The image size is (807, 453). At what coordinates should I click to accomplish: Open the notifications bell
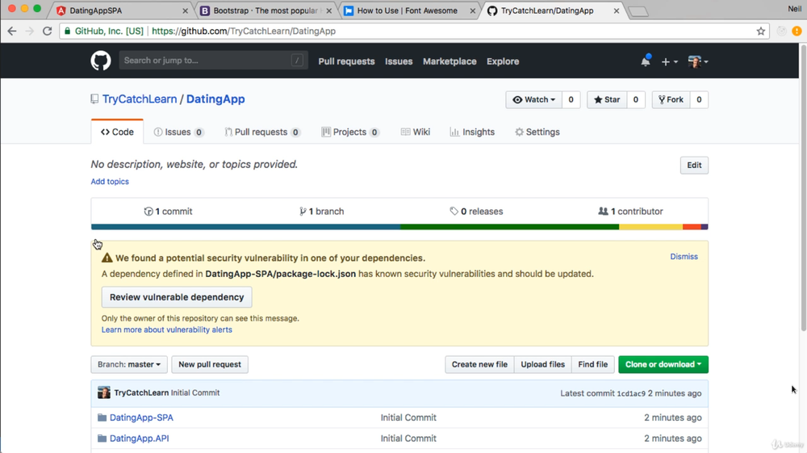coord(646,61)
